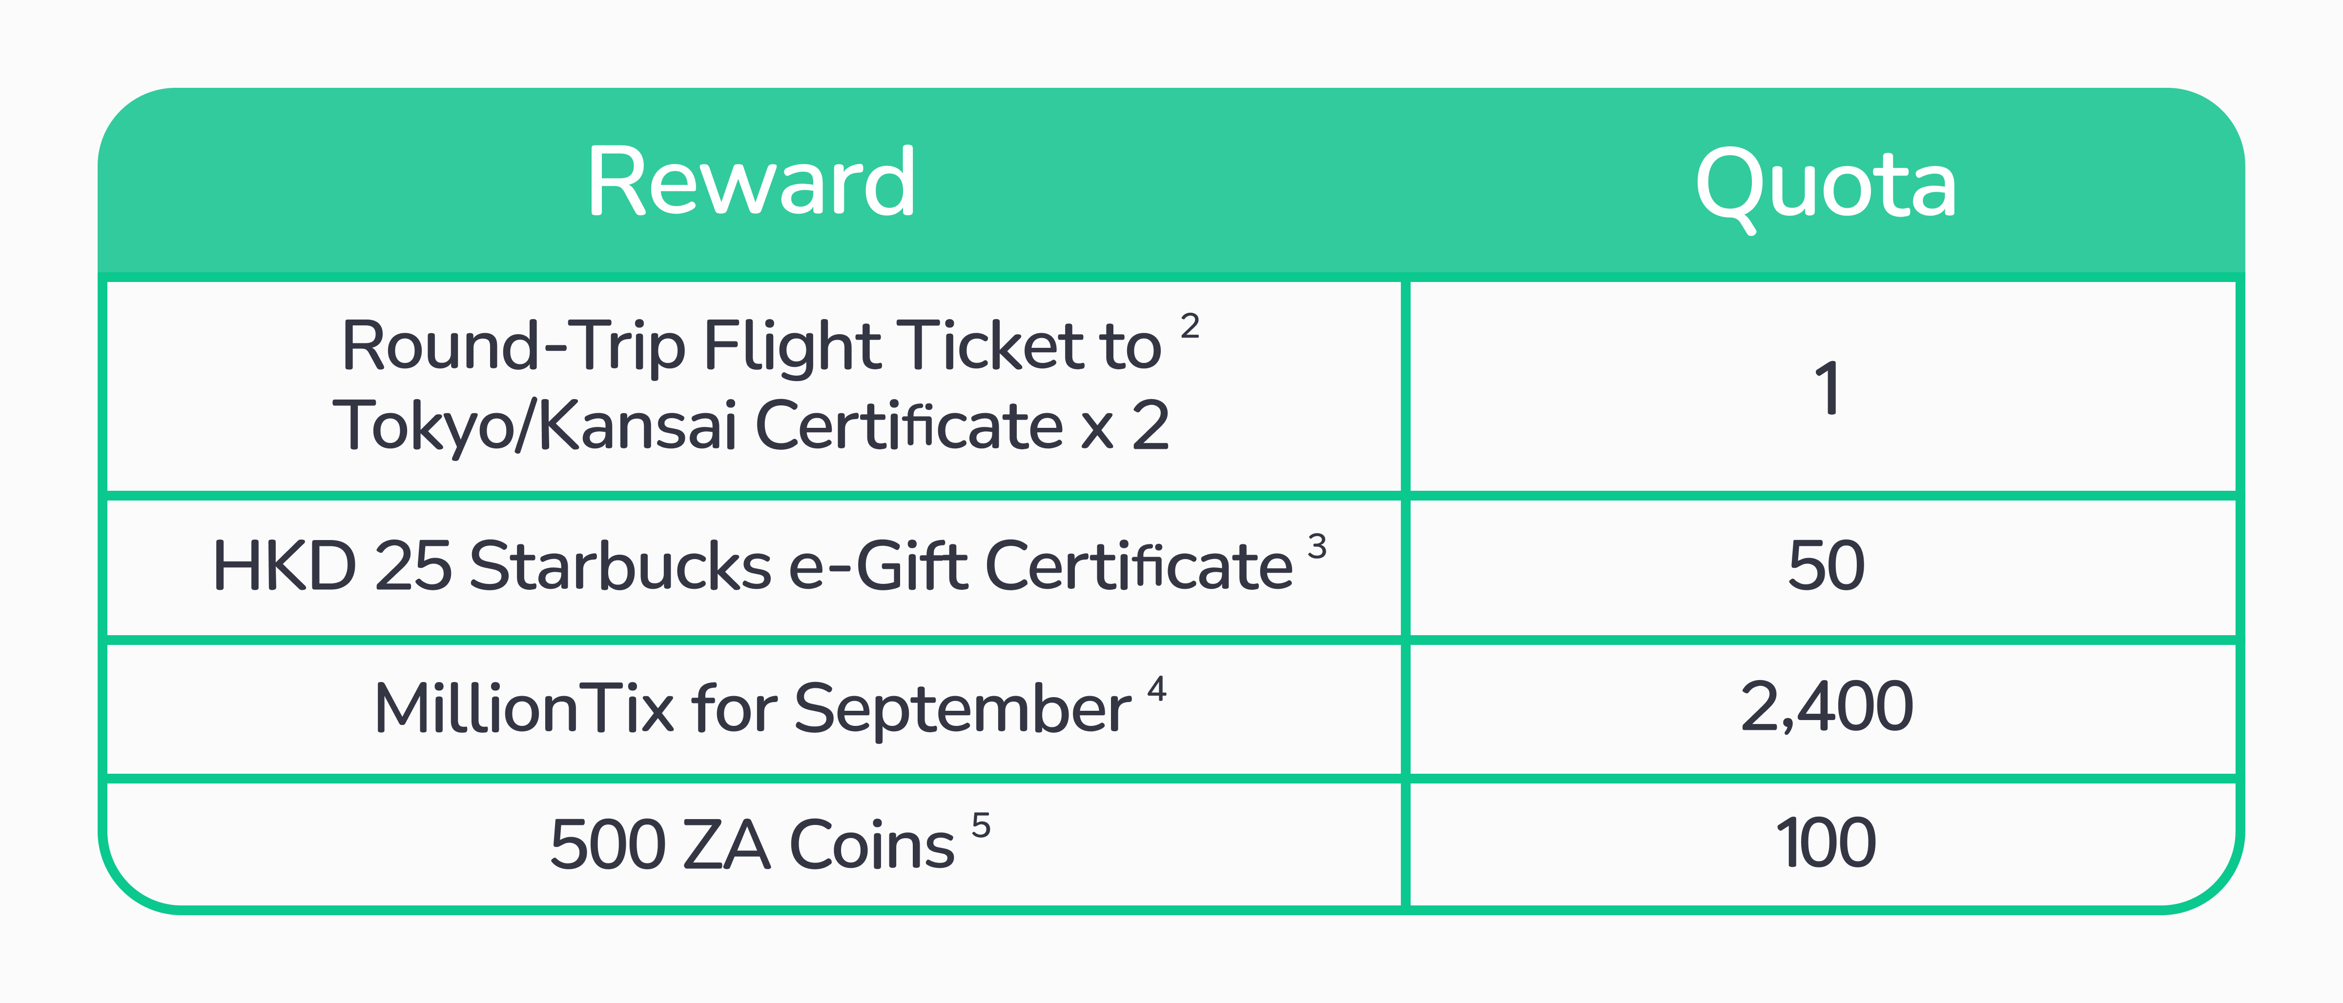Click the word Coins in last row

(872, 845)
